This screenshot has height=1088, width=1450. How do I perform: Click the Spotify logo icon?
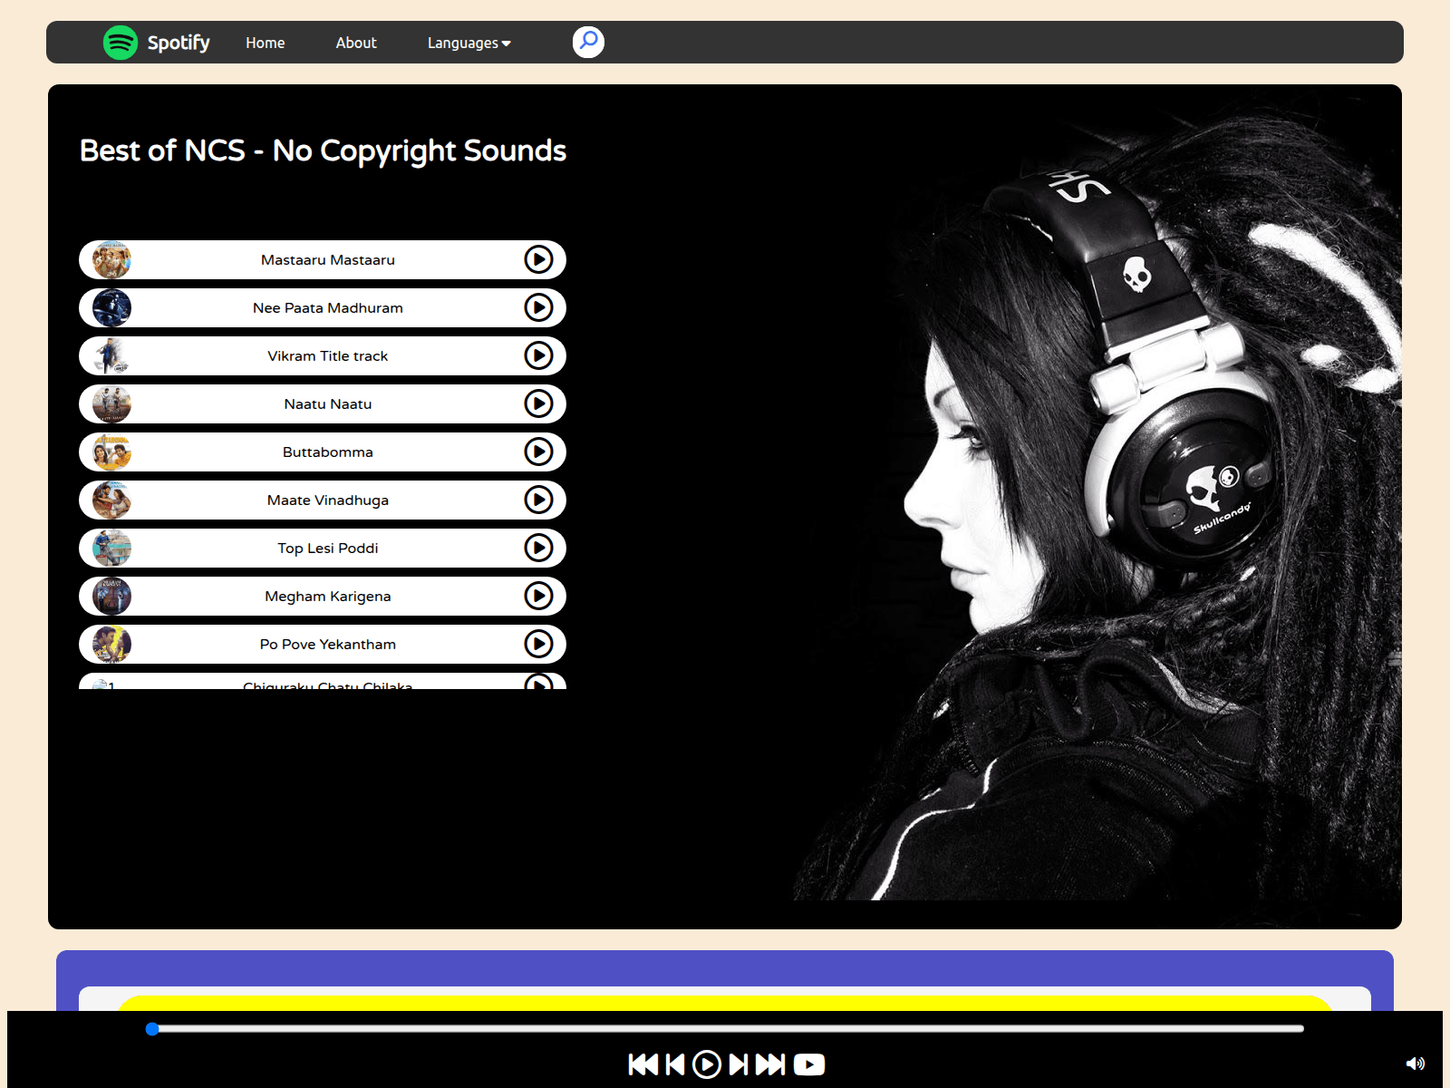coord(121,43)
